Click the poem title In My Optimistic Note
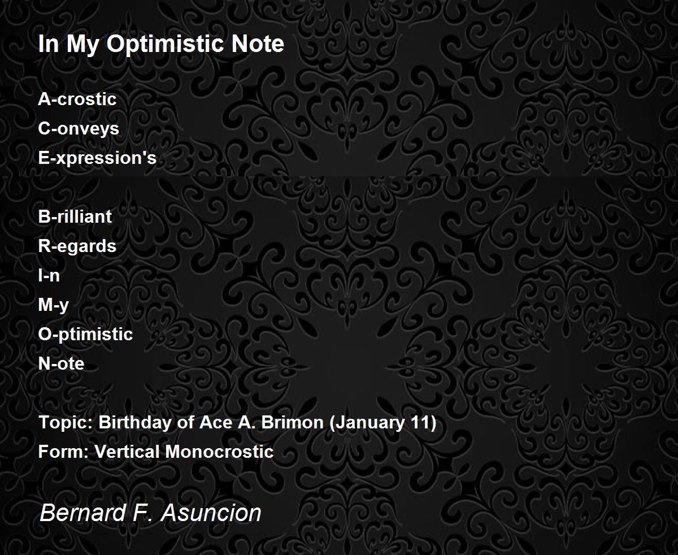Screen dimensions: 678x555 [161, 45]
